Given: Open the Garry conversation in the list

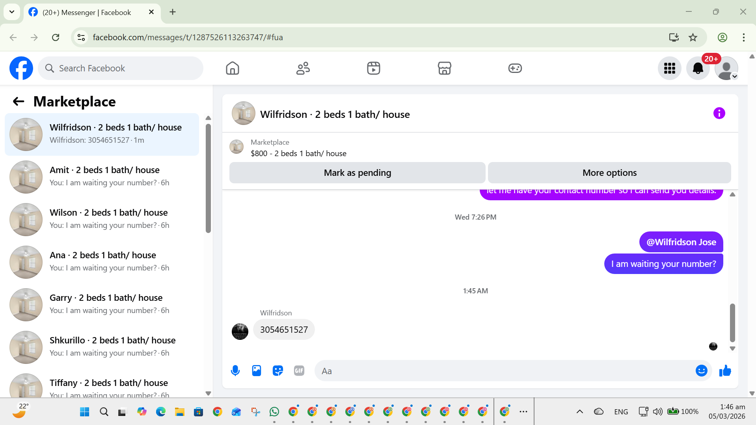Looking at the screenshot, I should point(102,305).
